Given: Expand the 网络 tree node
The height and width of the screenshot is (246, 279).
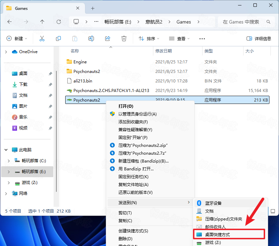Looking at the screenshot, I should [x=6, y=194].
